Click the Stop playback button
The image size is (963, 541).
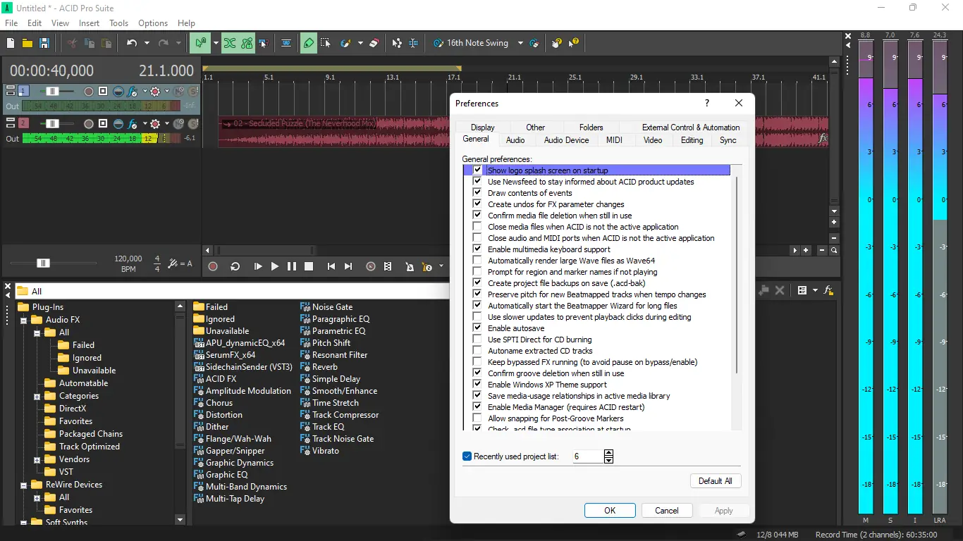pos(309,266)
